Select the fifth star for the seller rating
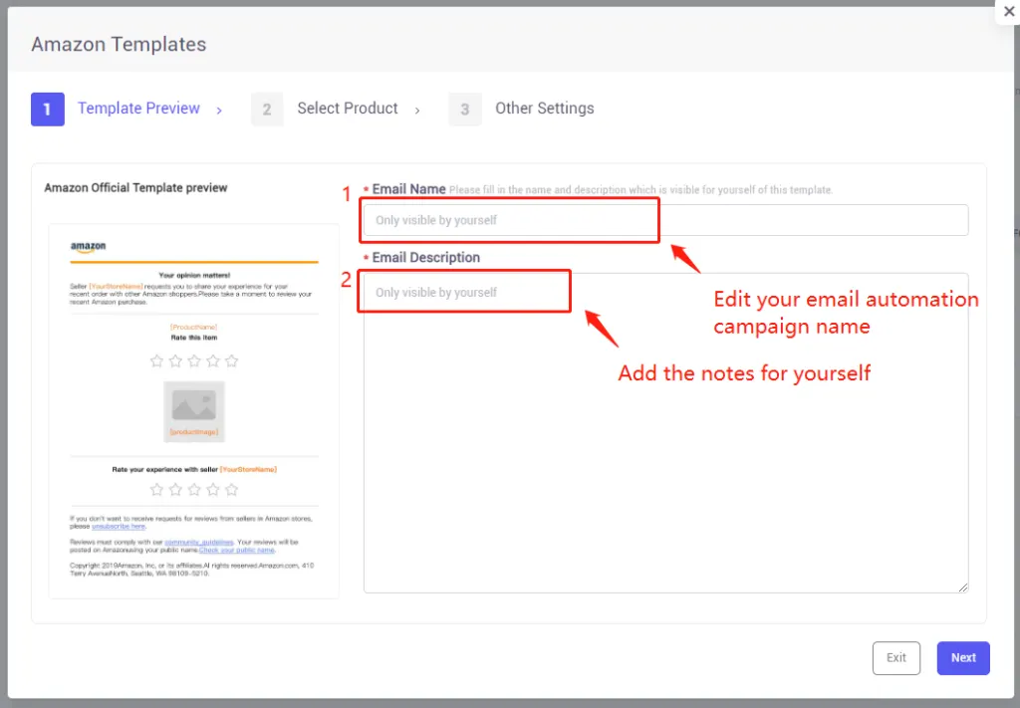The height and width of the screenshot is (708, 1020). click(231, 490)
